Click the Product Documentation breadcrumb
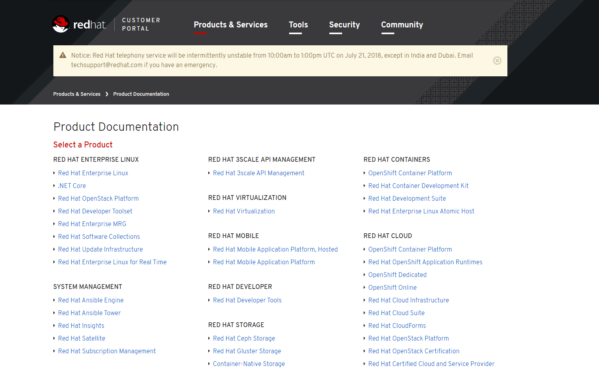Viewport: 599px width, 370px height. click(141, 94)
